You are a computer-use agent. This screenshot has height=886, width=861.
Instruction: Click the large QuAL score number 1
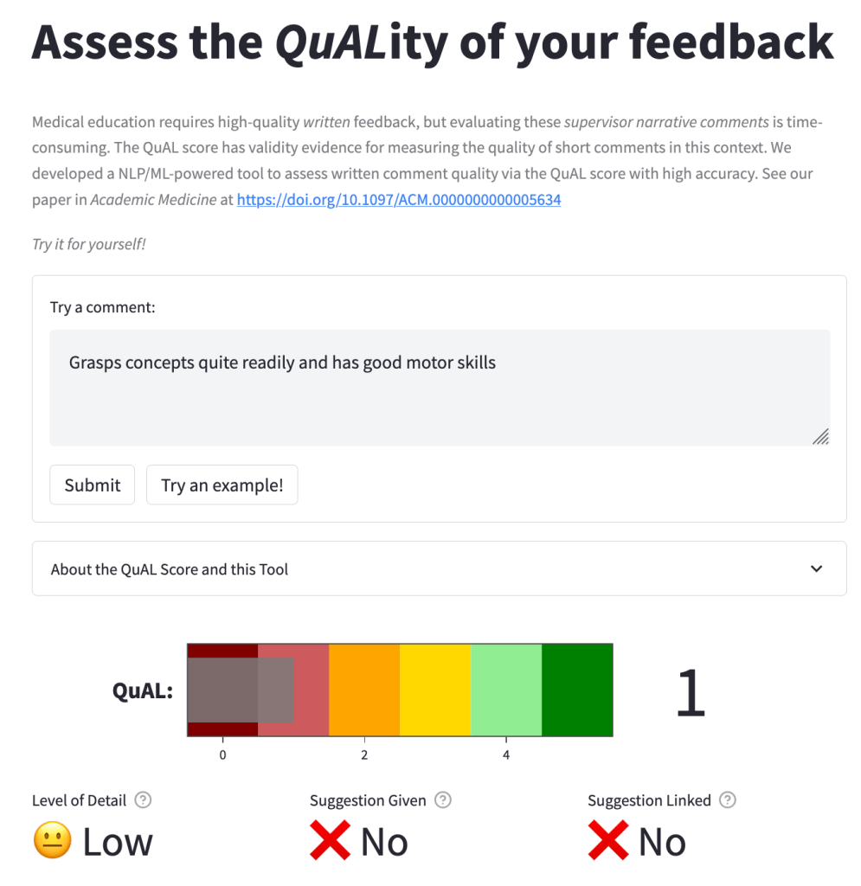[x=691, y=692]
